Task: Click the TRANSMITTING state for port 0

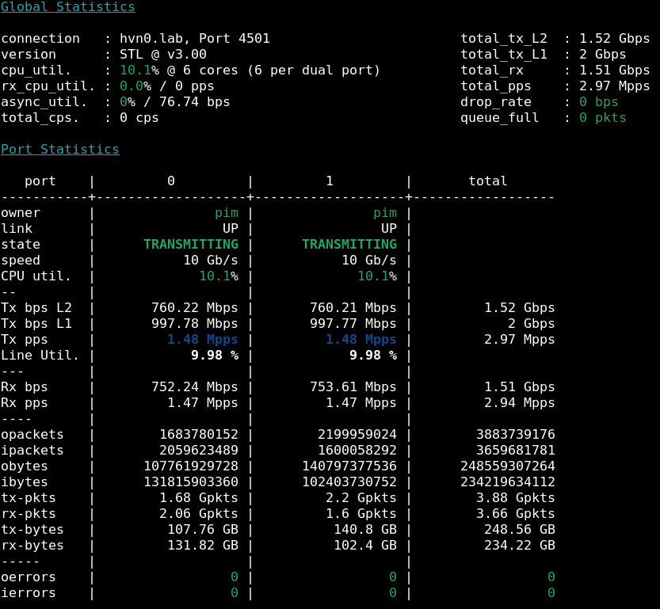Action: pos(191,245)
